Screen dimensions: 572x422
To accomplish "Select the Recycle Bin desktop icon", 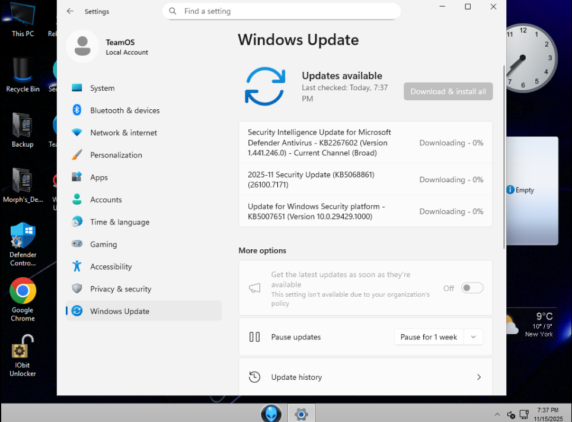I will [23, 75].
